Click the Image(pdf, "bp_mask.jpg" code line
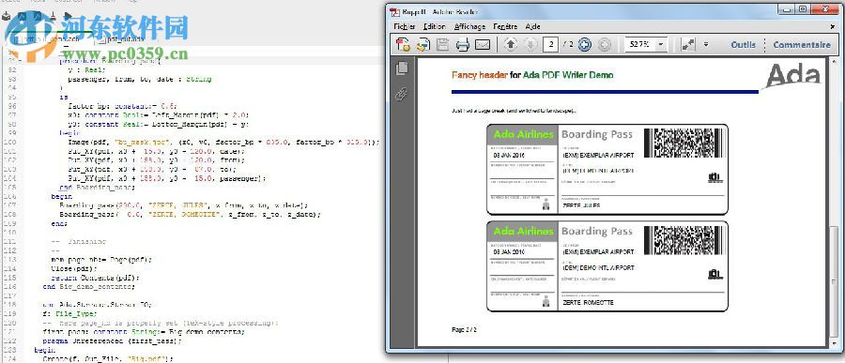 click(x=224, y=143)
